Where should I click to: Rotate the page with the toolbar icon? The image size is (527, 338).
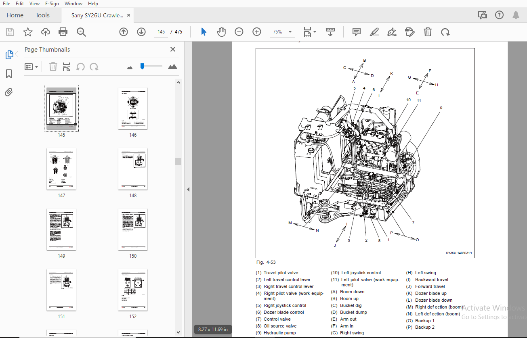(x=445, y=32)
